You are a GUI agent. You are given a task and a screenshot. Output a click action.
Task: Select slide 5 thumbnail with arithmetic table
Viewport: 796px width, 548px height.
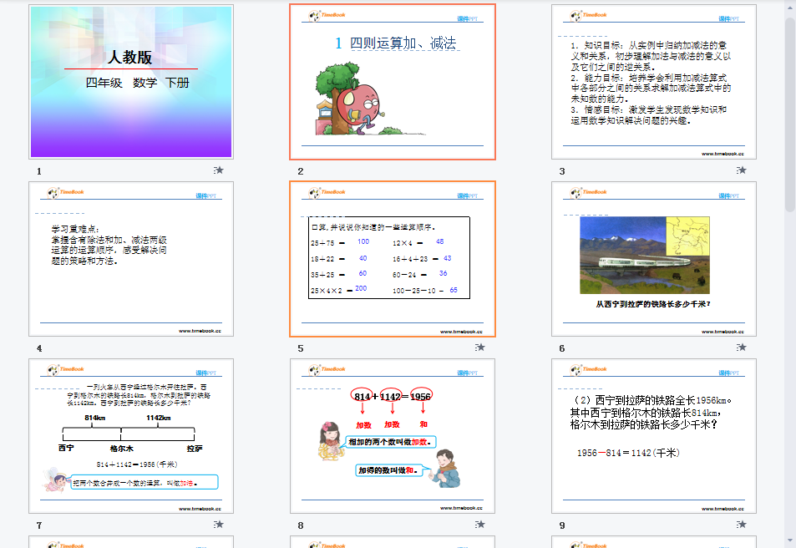coord(393,259)
